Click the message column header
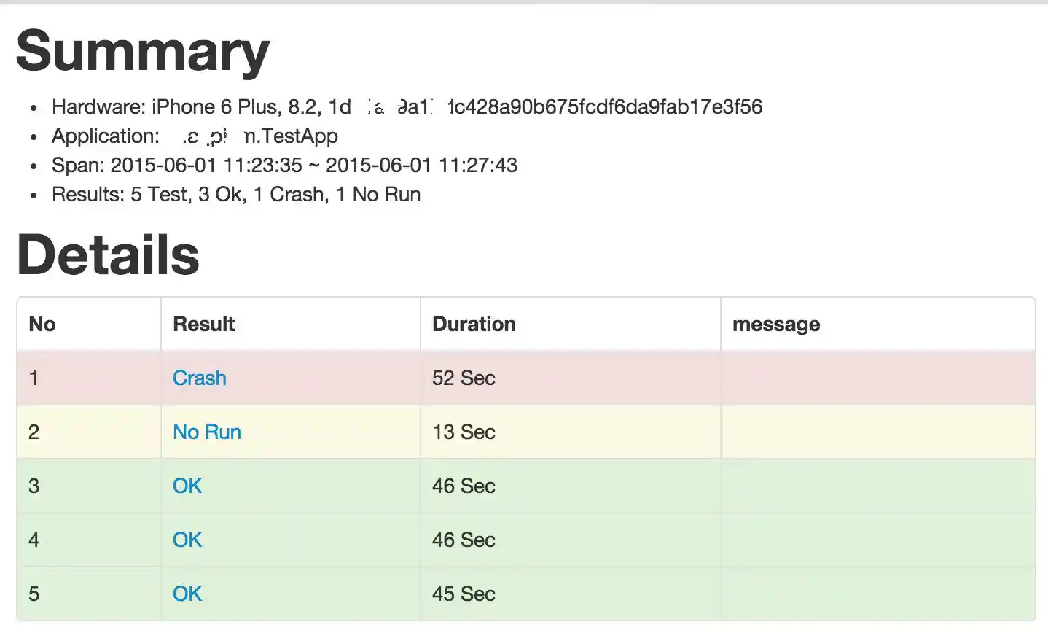 775,325
